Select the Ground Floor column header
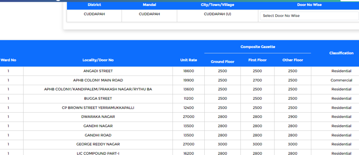The width and height of the screenshot is (359, 155). pos(222,61)
